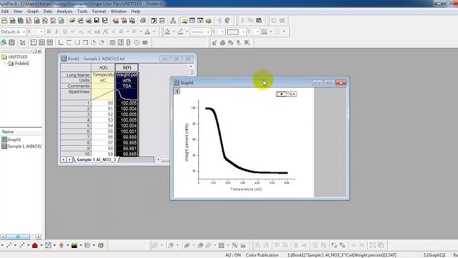Screen dimensions: 458x258
Task: Click cell with value 99.998
Action: [x=127, y=137]
